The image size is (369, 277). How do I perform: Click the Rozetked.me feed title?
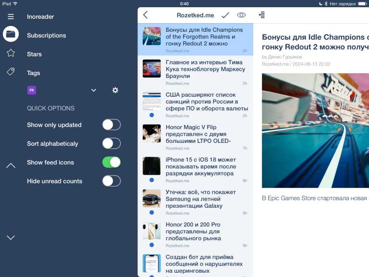click(196, 15)
